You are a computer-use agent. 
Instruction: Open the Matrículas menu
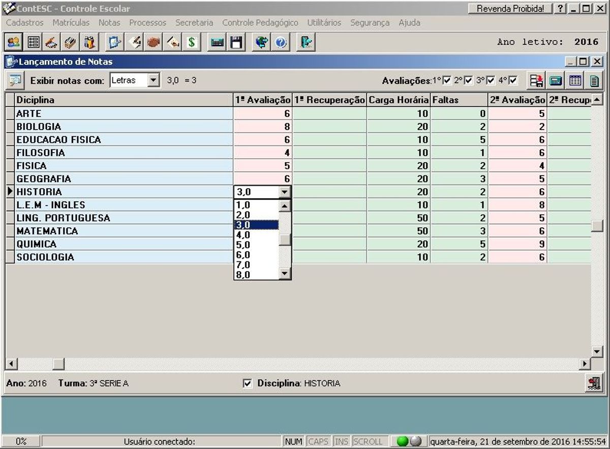point(71,23)
